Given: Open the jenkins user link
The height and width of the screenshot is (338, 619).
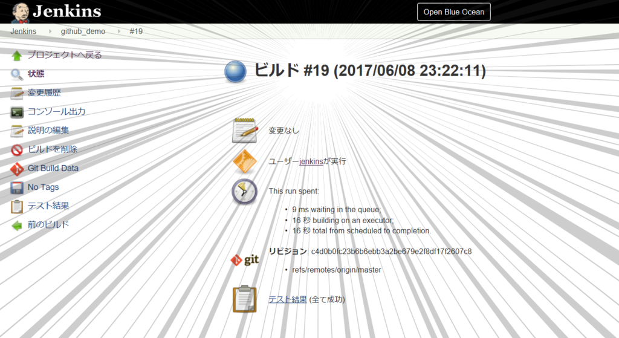Looking at the screenshot, I should [311, 161].
